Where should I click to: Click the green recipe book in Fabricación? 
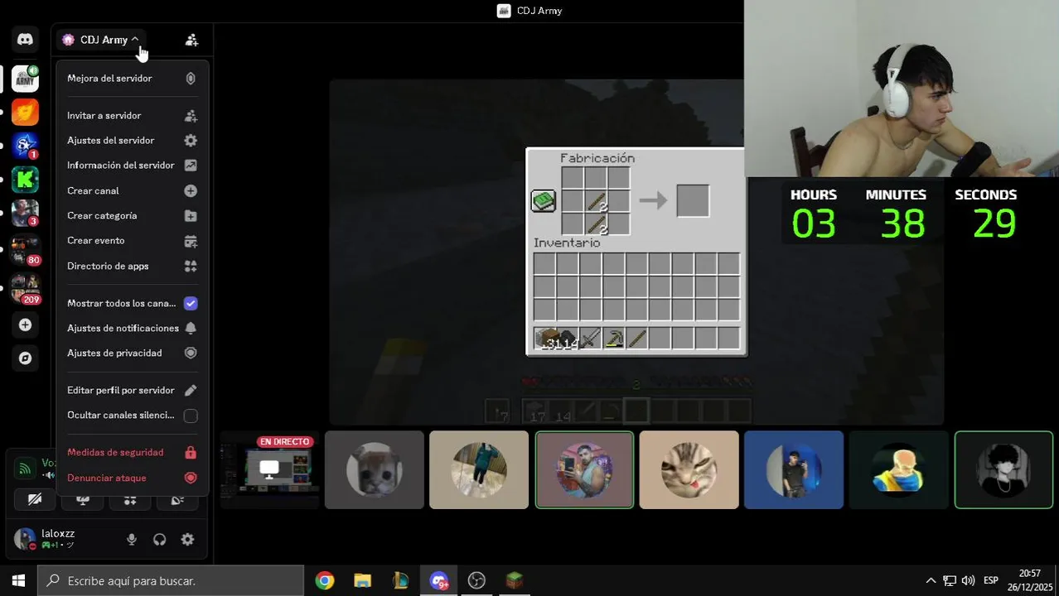pos(544,200)
